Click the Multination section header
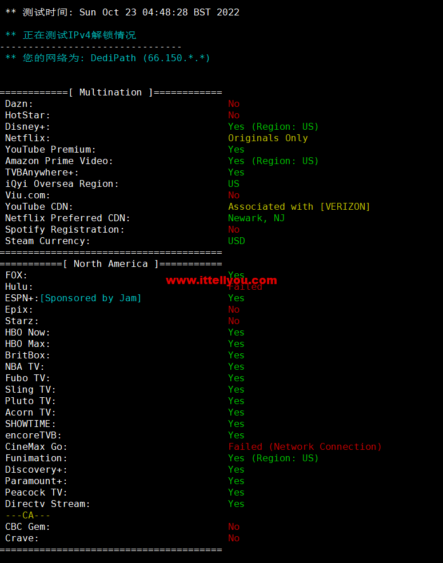Image resolution: width=443 pixels, height=563 pixels. point(111,92)
